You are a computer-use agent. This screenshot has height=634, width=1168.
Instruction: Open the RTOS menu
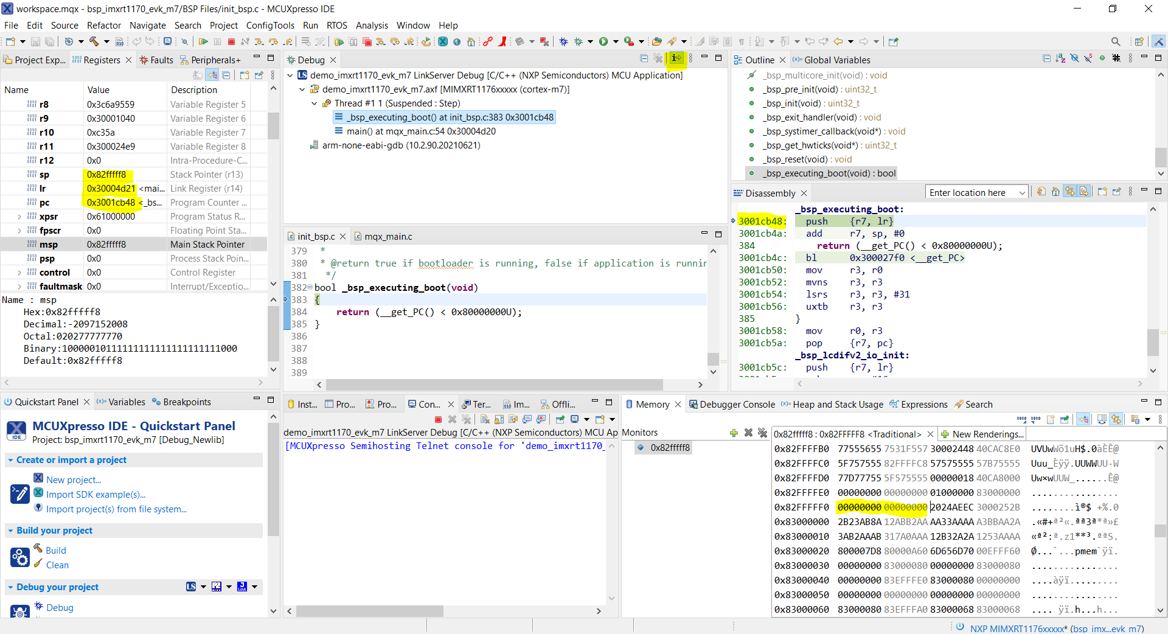[x=337, y=26]
